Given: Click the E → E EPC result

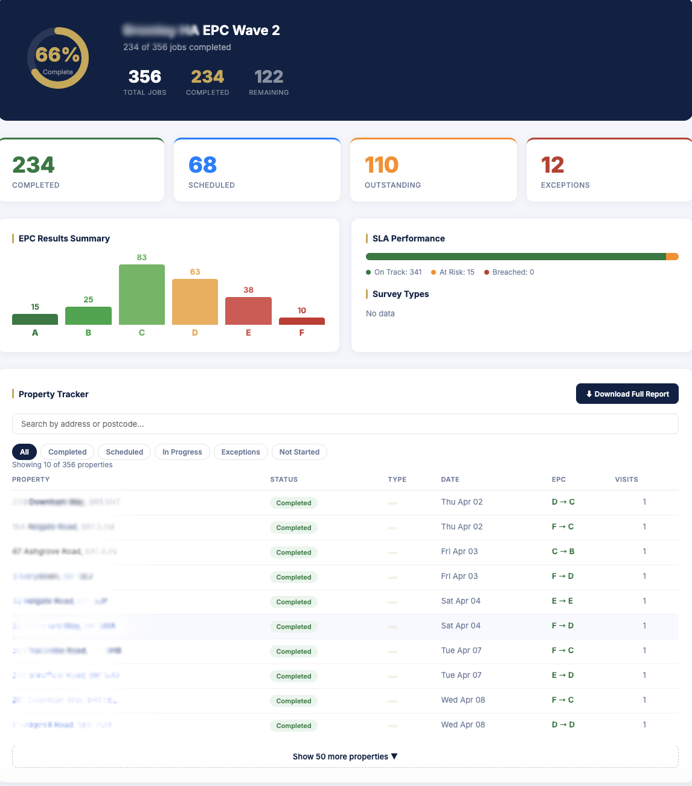Looking at the screenshot, I should point(563,601).
